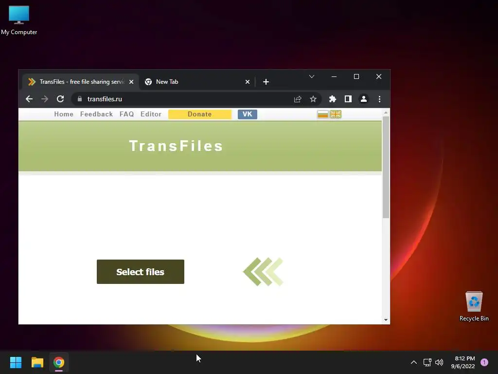498x374 pixels.
Task: Open the tab search chevron
Action: [312, 76]
